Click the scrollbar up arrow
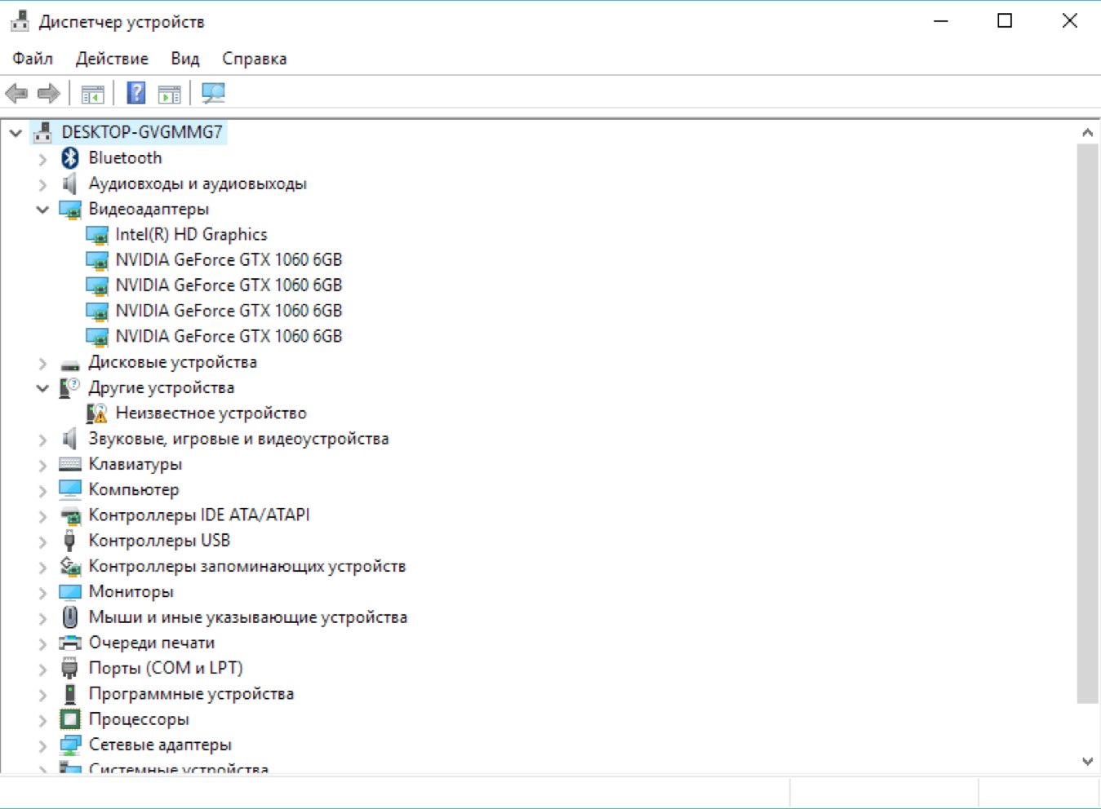The image size is (1101, 809). (1087, 132)
